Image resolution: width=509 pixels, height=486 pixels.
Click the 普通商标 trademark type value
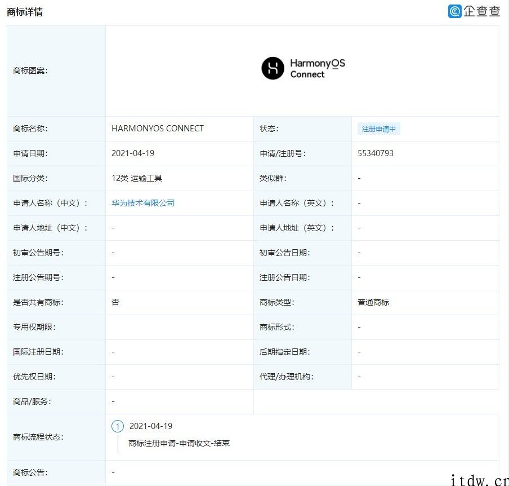point(373,302)
